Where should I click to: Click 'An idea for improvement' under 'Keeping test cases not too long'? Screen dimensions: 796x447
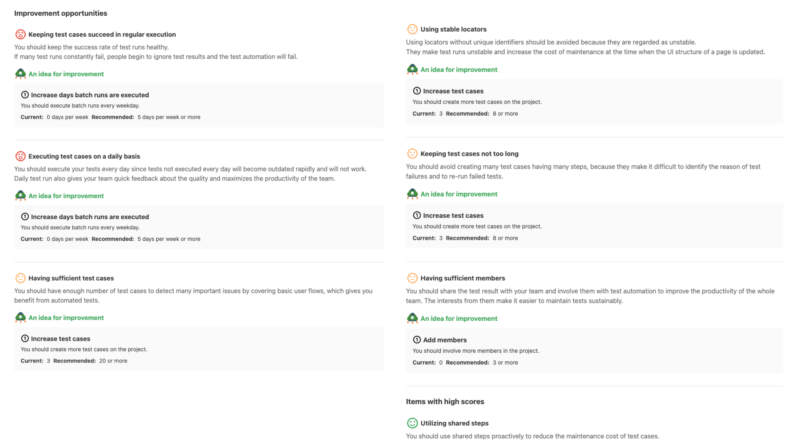[458, 194]
